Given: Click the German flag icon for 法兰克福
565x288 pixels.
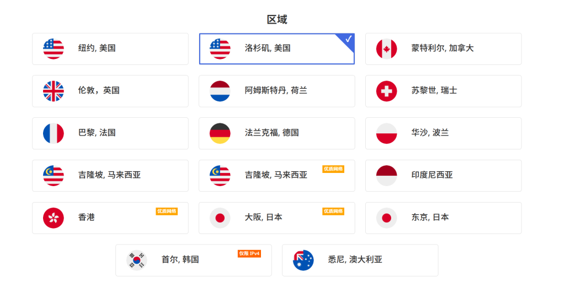Looking at the screenshot, I should (220, 133).
